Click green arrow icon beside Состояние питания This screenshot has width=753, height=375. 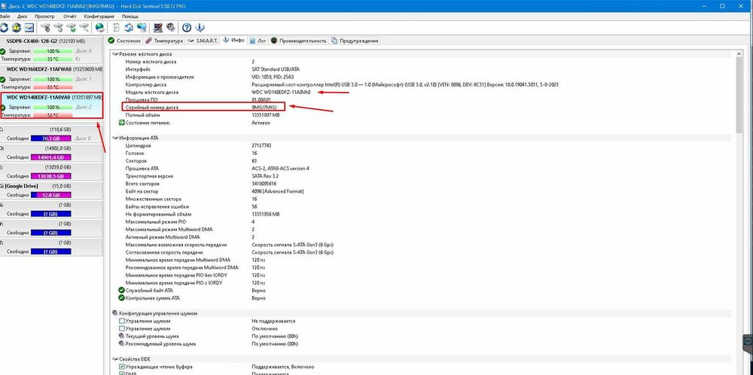[x=121, y=123]
